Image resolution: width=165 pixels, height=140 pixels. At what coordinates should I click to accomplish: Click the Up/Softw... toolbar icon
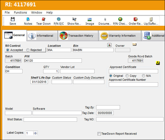[151, 19]
